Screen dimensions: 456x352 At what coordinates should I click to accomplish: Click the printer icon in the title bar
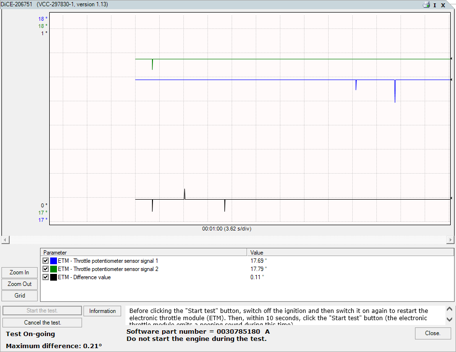click(x=426, y=5)
